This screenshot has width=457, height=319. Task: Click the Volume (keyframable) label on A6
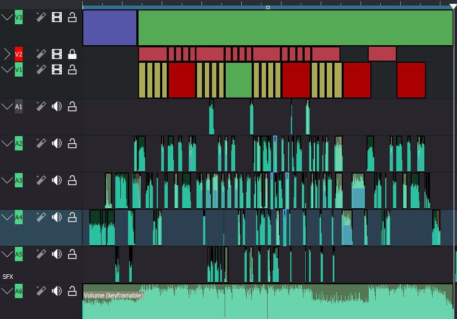(x=114, y=295)
